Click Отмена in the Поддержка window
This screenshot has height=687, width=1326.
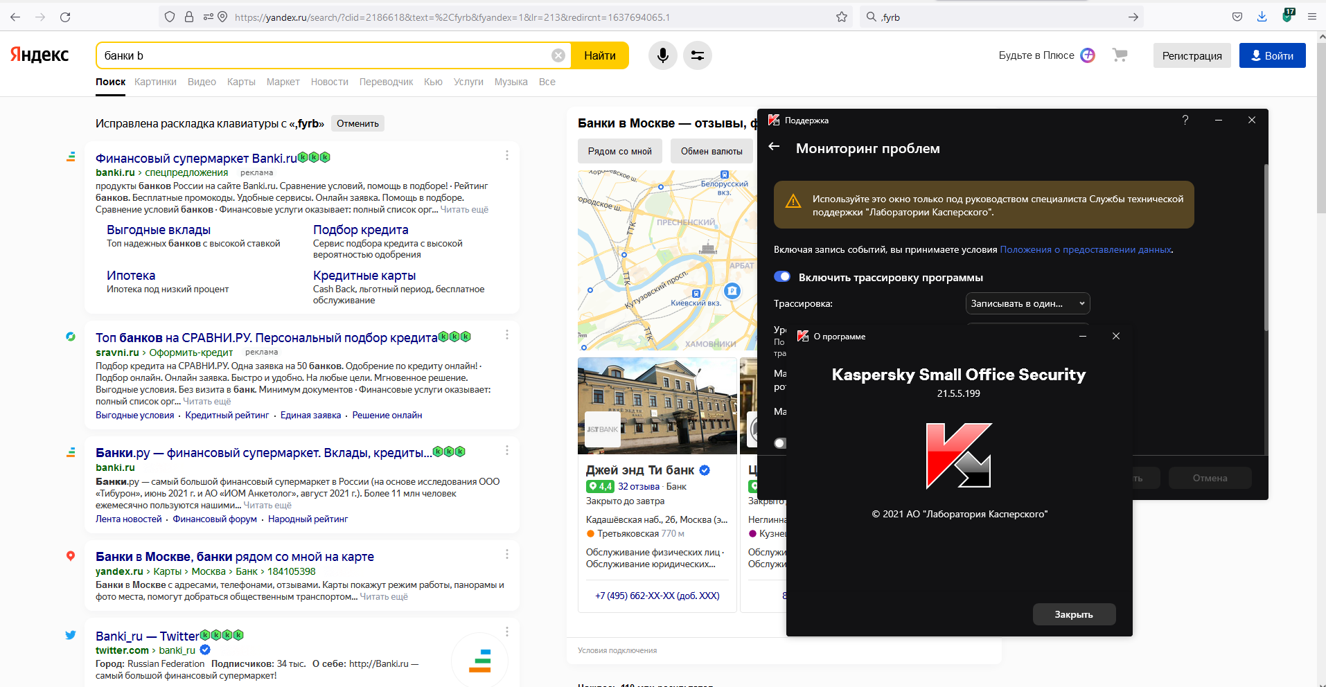1210,478
